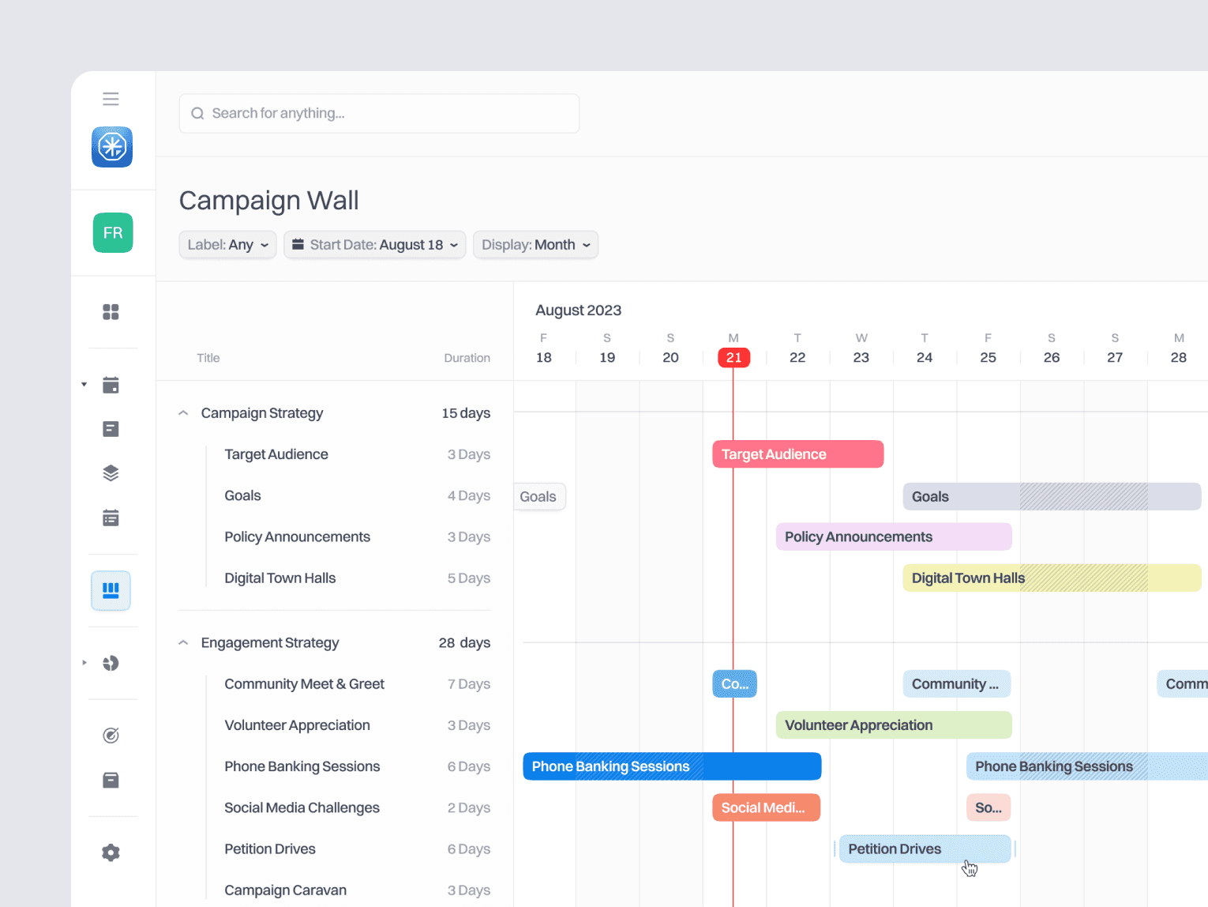Screen dimensions: 1208x907
Task: Select the dashboard grid icon in sidebar
Action: (x=110, y=312)
